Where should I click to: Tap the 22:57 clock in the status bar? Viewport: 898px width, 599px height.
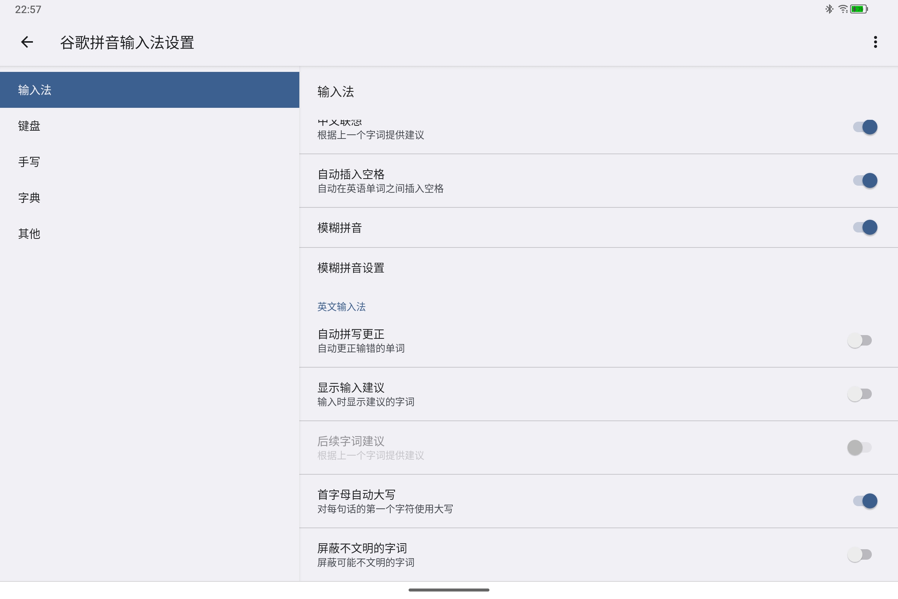pos(28,10)
